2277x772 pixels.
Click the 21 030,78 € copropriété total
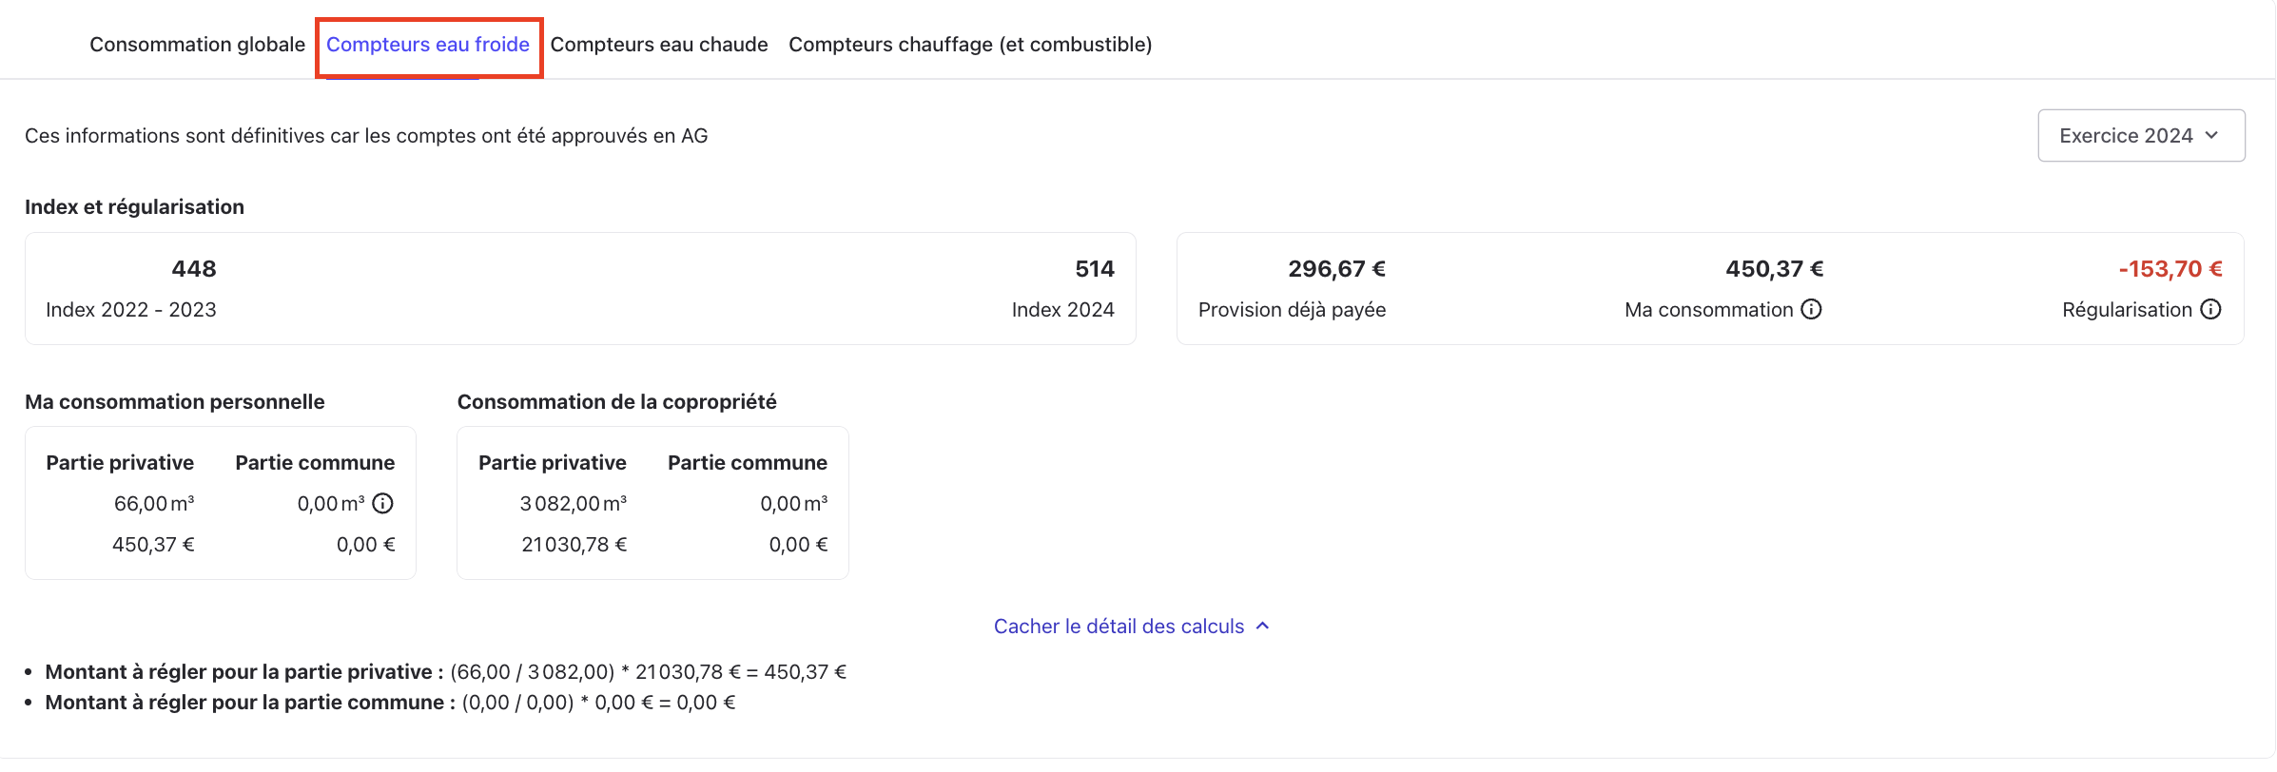click(x=574, y=545)
